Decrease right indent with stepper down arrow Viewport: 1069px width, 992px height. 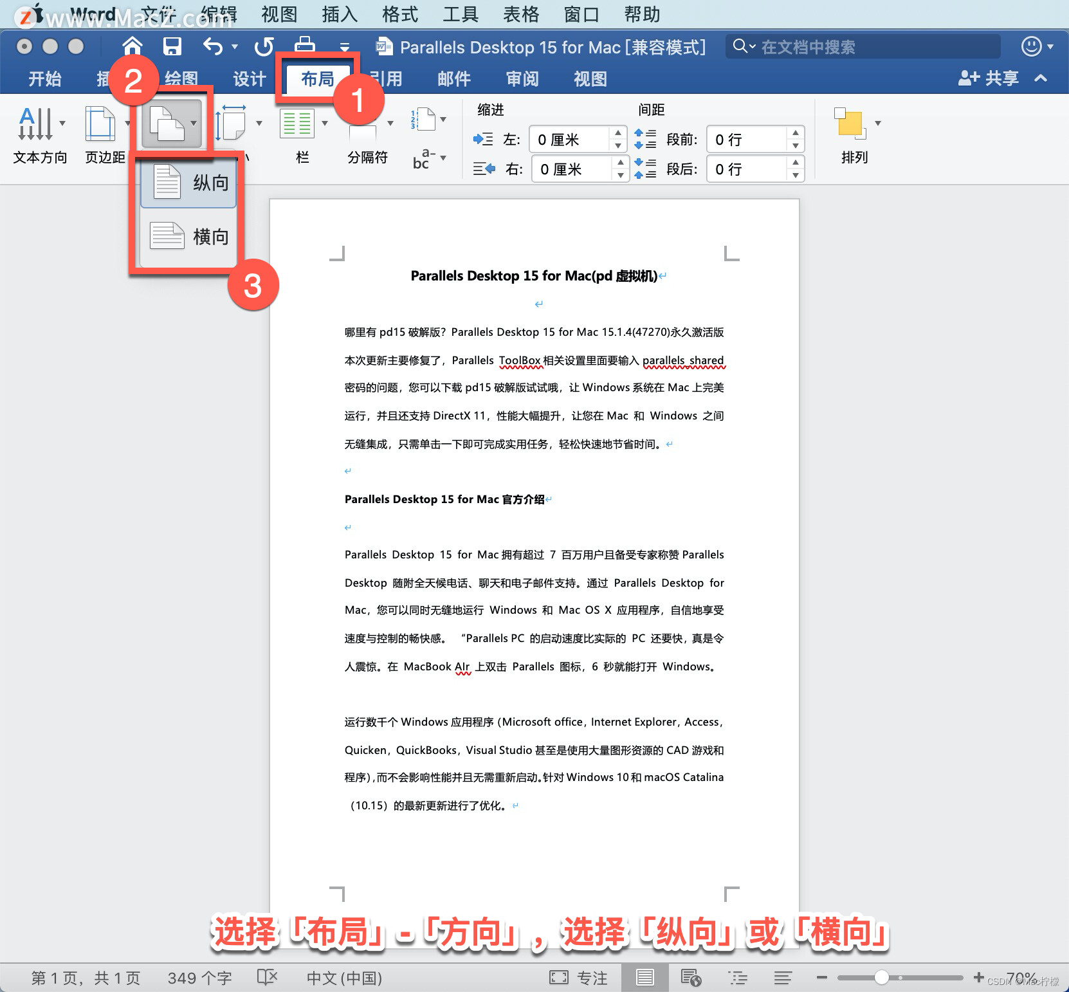(x=620, y=176)
